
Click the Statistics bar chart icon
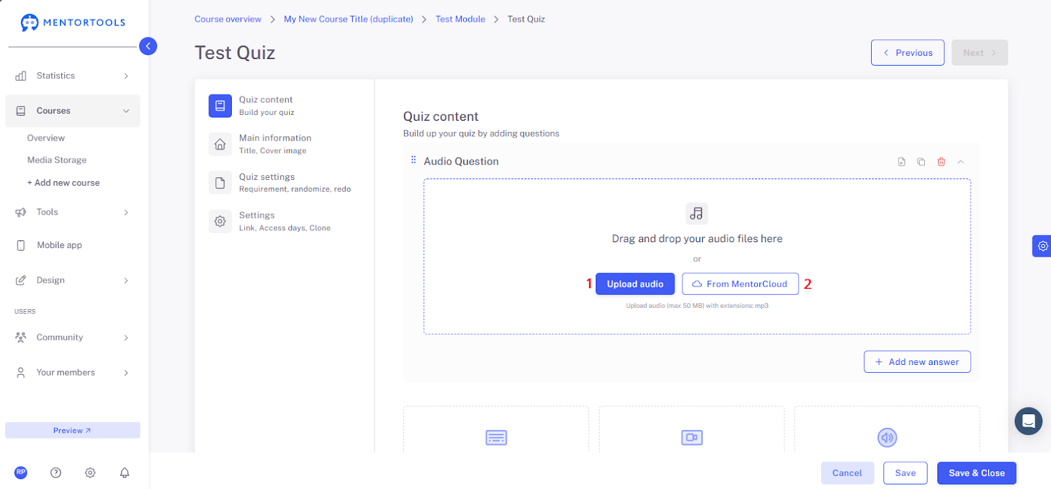[x=21, y=76]
